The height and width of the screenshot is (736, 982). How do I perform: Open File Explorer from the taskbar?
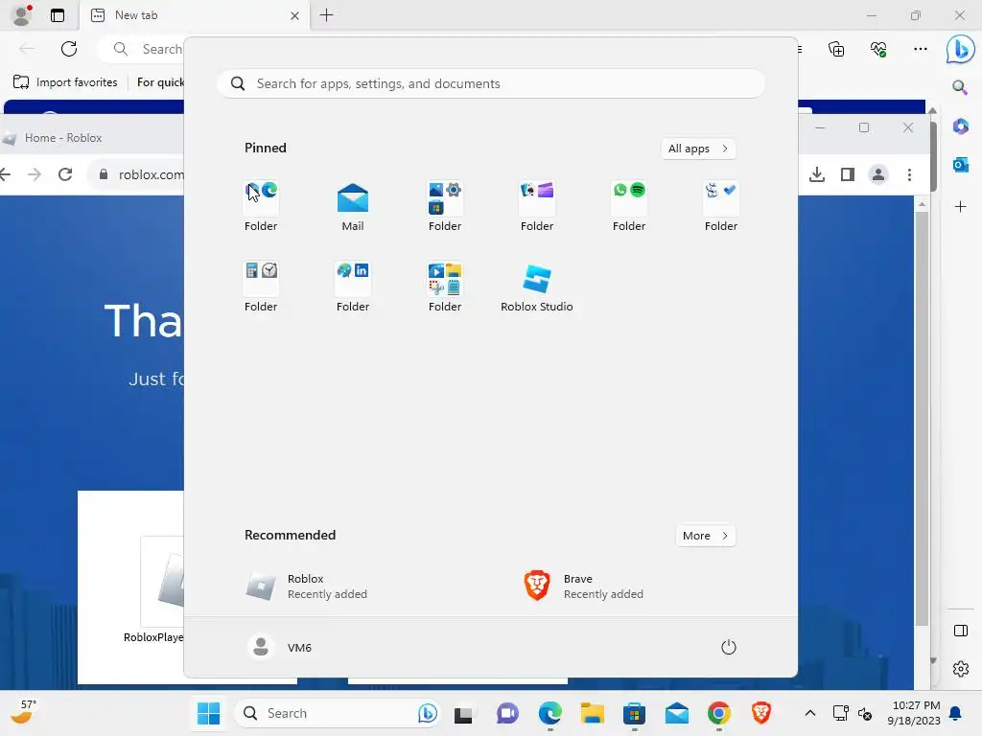pyautogui.click(x=592, y=713)
